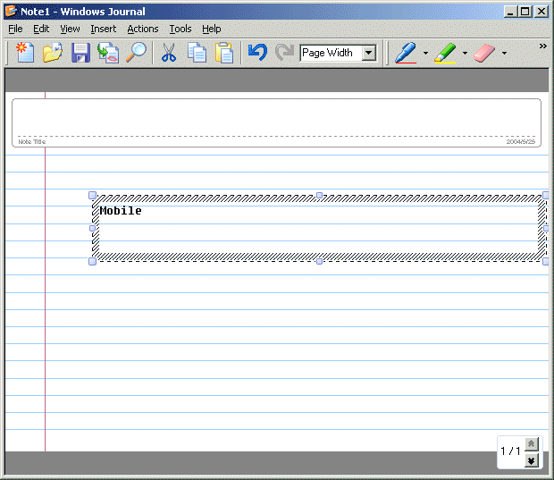Open Find using magnifying glass icon

click(x=136, y=53)
